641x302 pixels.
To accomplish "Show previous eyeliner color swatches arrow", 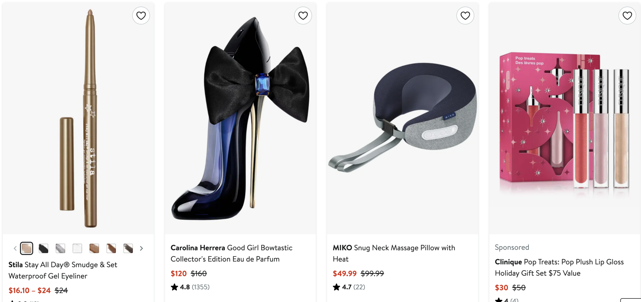I will coord(15,248).
